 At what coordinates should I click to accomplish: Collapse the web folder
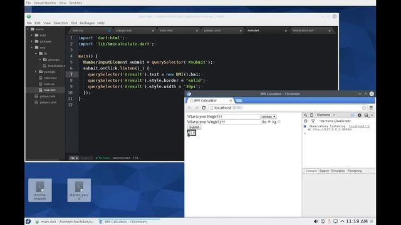pos(32,47)
